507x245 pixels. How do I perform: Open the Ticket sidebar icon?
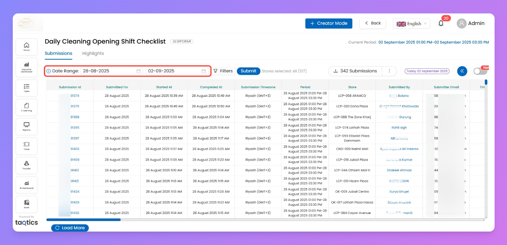(x=27, y=146)
